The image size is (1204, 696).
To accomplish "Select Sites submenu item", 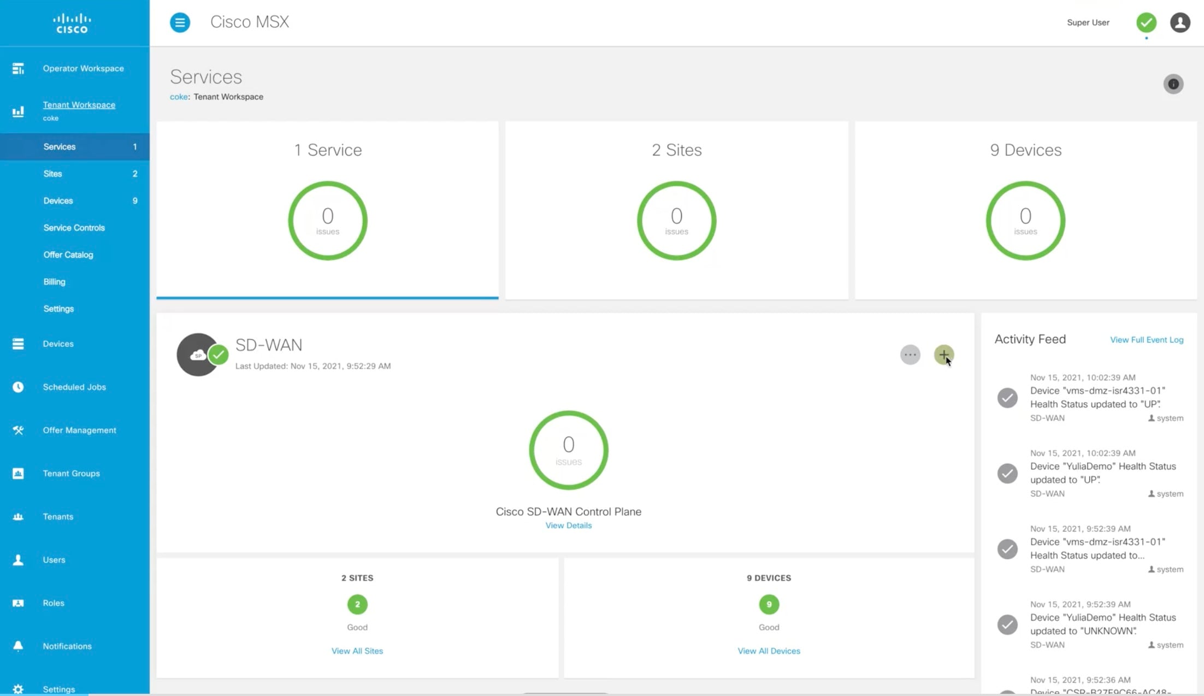I will click(75, 174).
